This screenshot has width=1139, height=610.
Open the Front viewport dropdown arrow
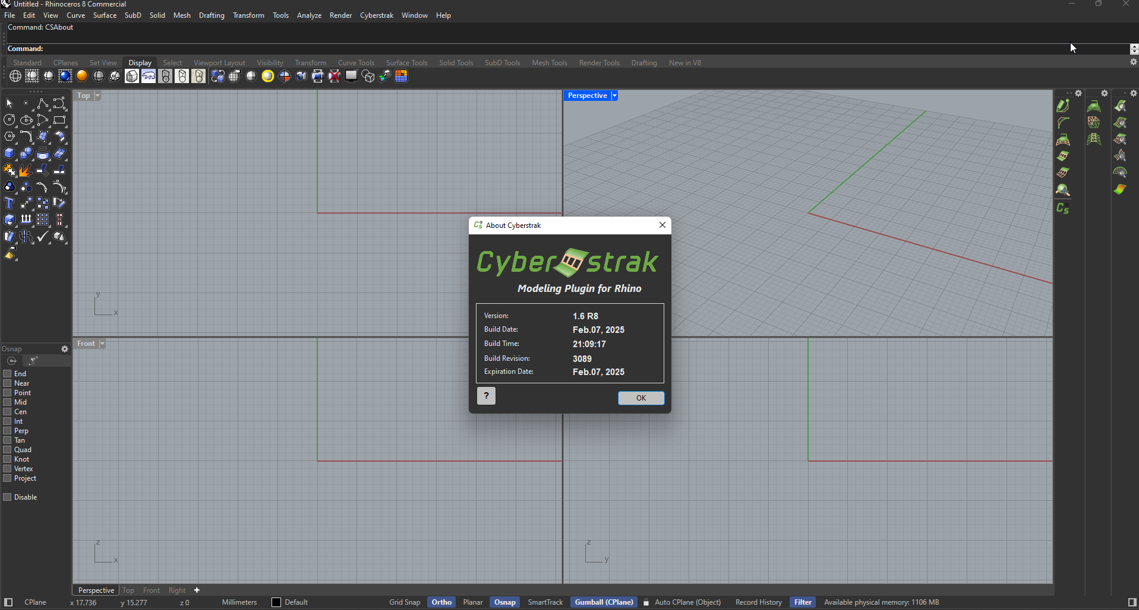[102, 344]
